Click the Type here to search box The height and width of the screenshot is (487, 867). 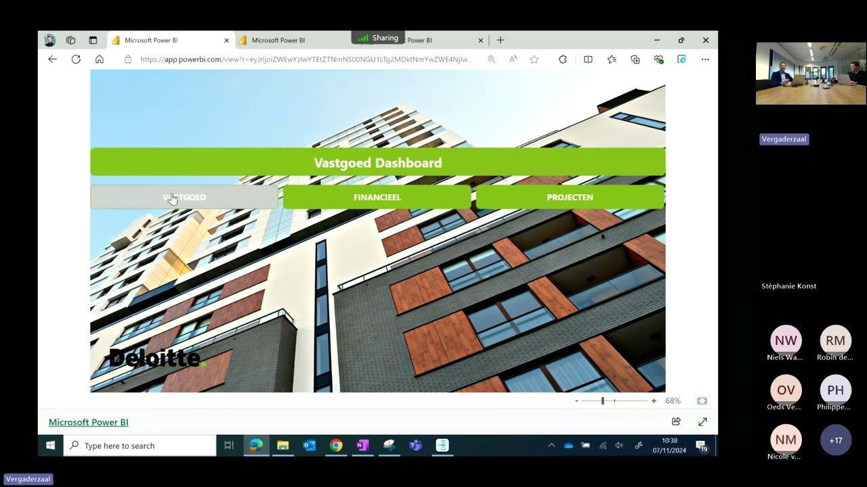pyautogui.click(x=140, y=446)
